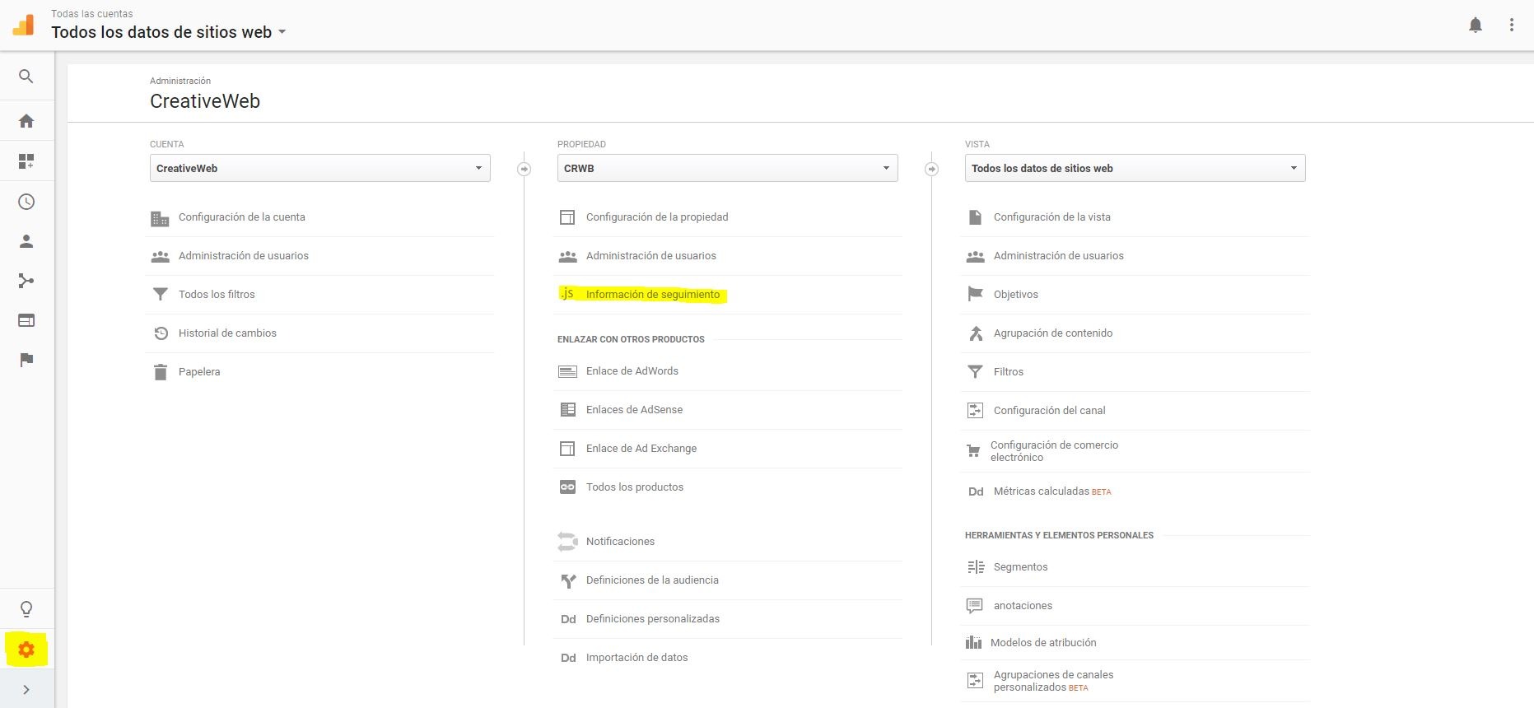Open Enlaces de AdSense

point(634,410)
